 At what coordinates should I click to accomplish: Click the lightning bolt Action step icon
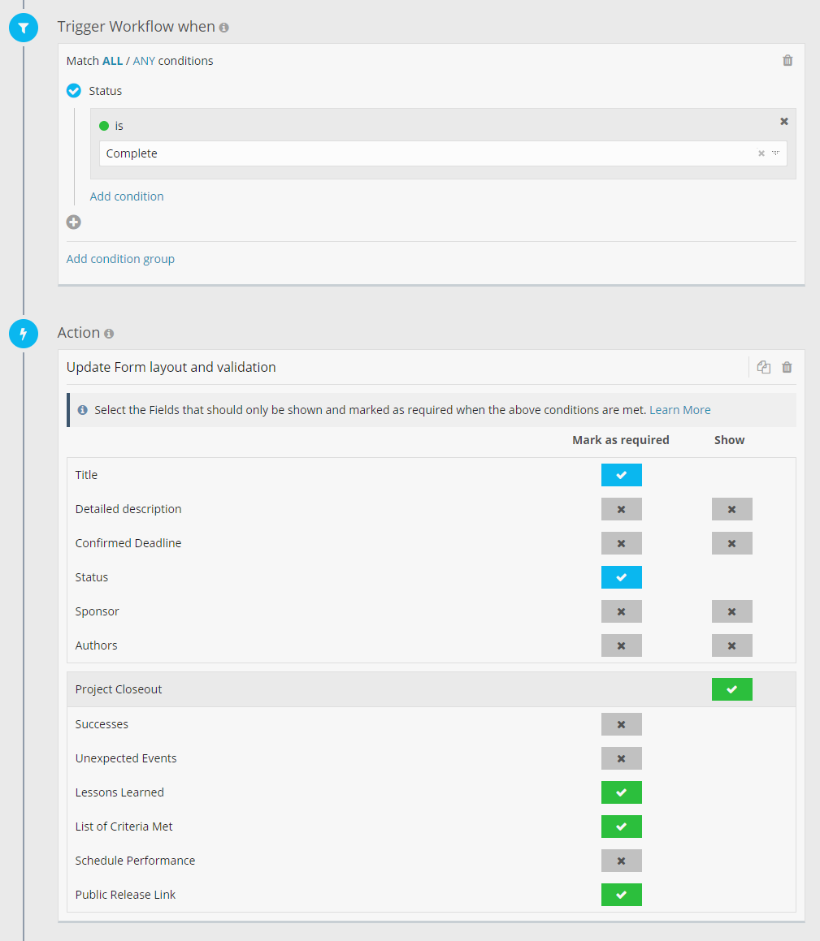(x=24, y=333)
